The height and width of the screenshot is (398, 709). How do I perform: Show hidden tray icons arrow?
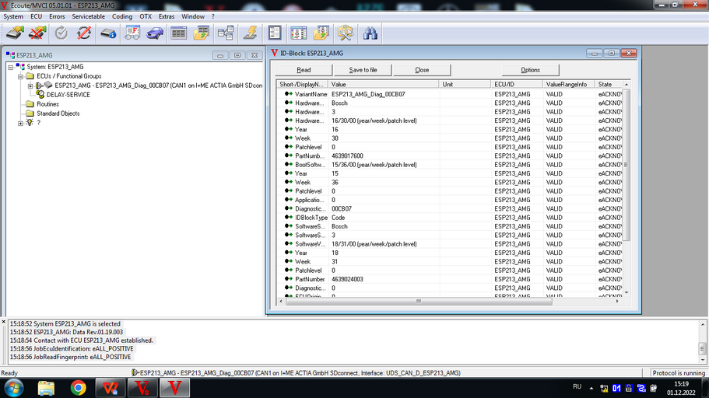click(591, 388)
